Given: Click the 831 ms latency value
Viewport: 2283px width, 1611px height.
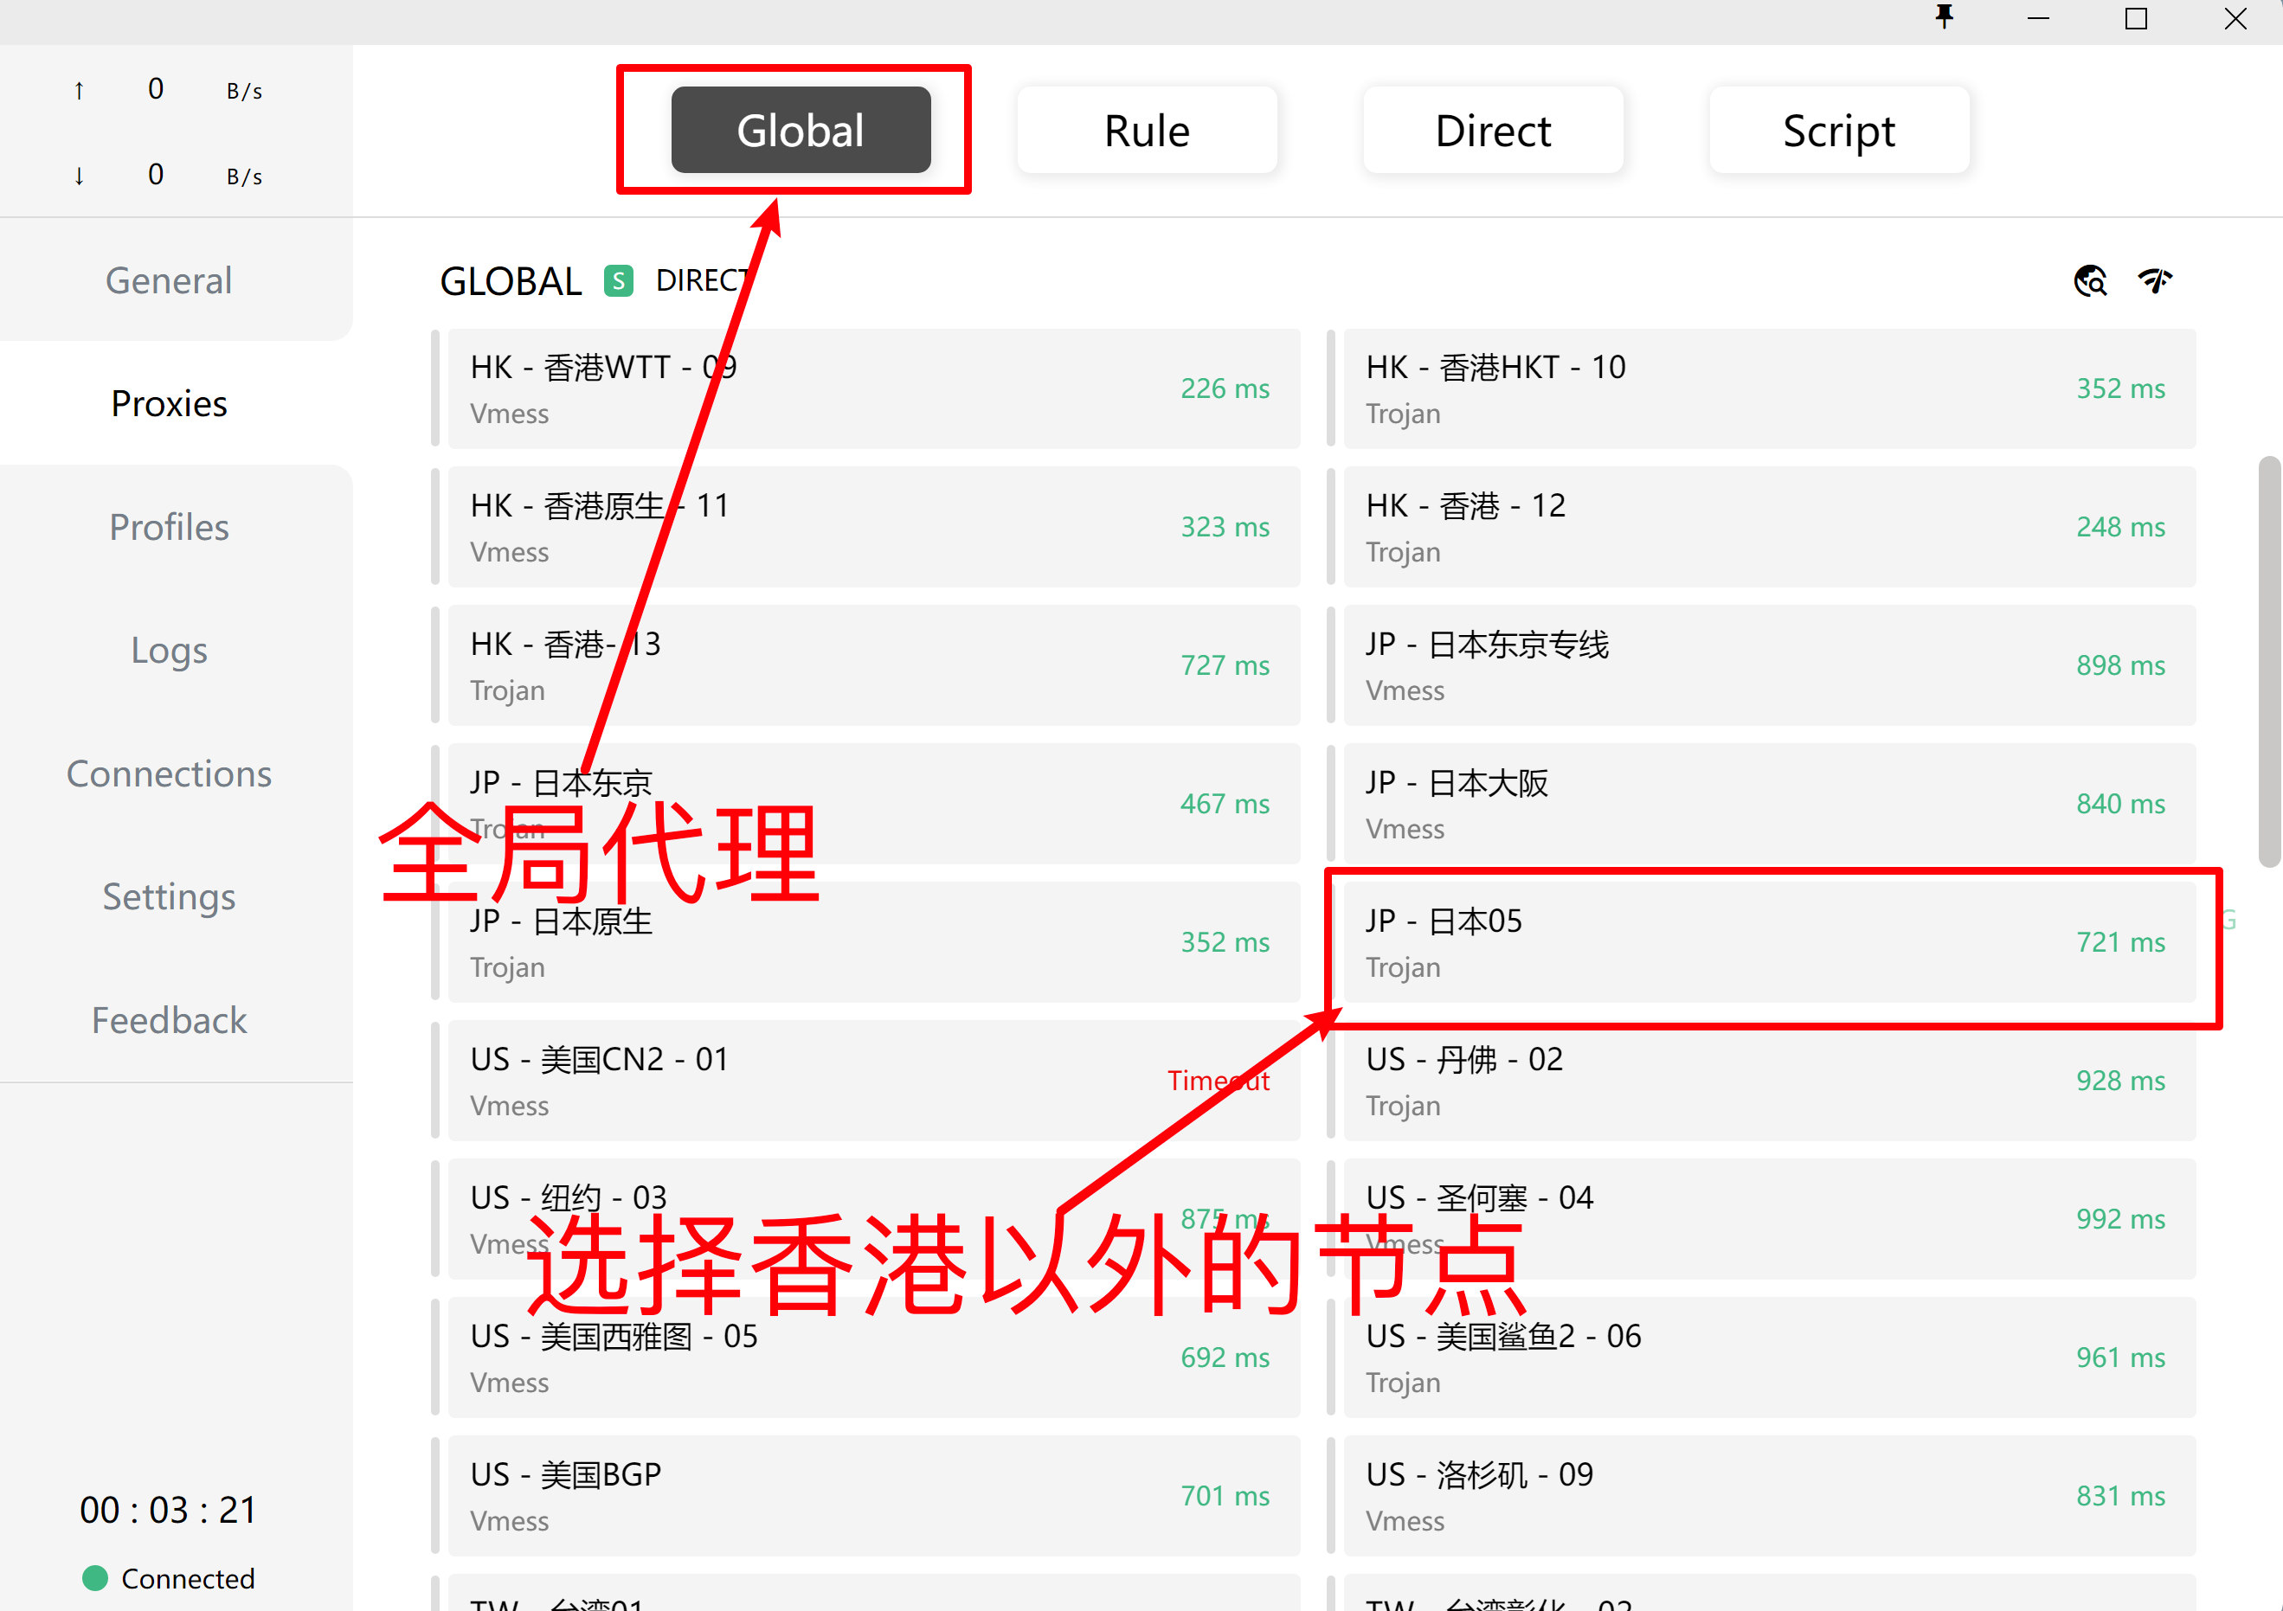Looking at the screenshot, I should (2121, 1495).
